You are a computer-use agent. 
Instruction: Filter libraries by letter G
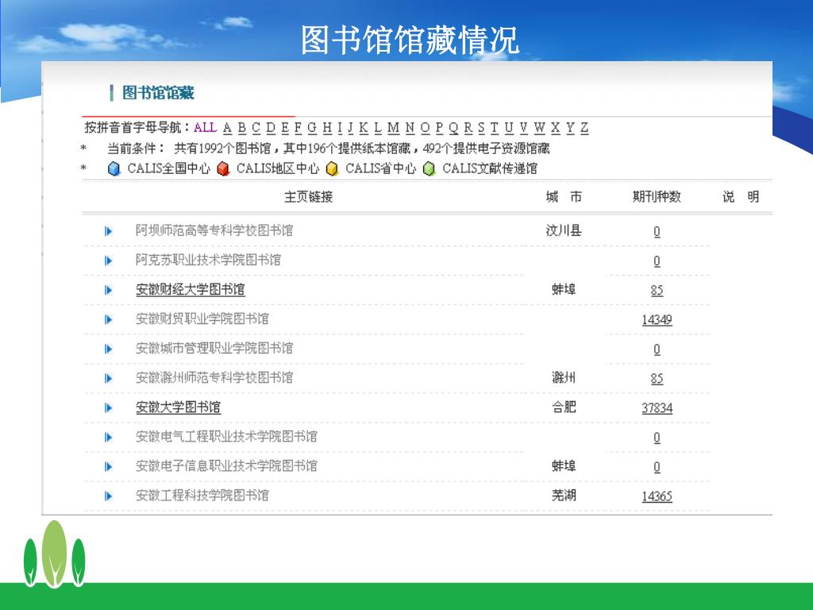[x=312, y=128]
